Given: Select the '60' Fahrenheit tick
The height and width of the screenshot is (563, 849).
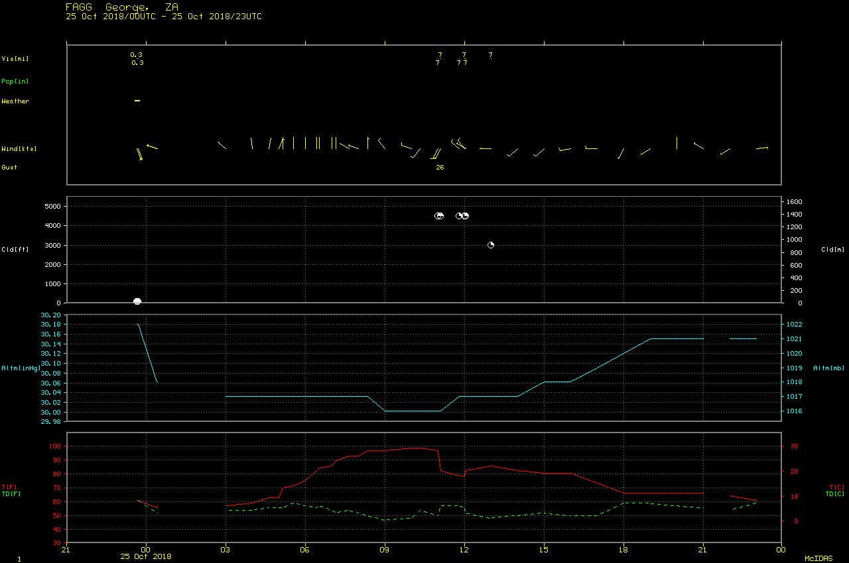Looking at the screenshot, I should (x=57, y=502).
